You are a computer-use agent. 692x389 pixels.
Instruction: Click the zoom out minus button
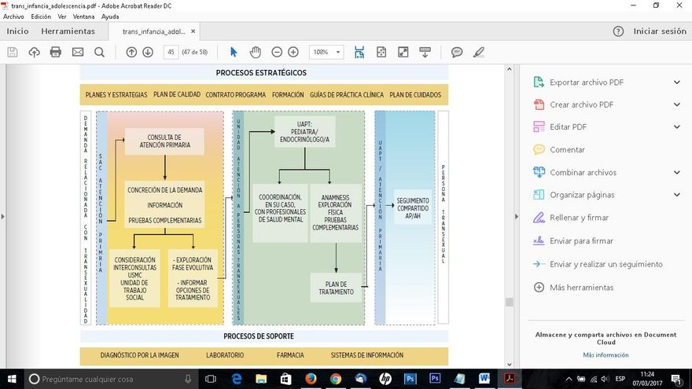tap(277, 52)
